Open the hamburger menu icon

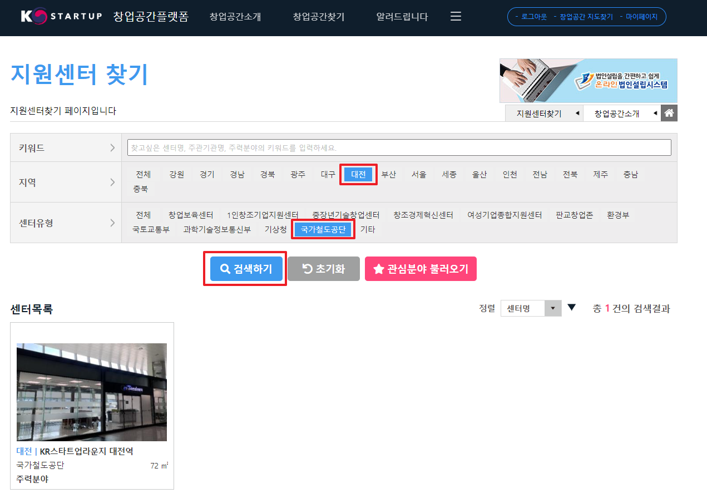tap(456, 16)
